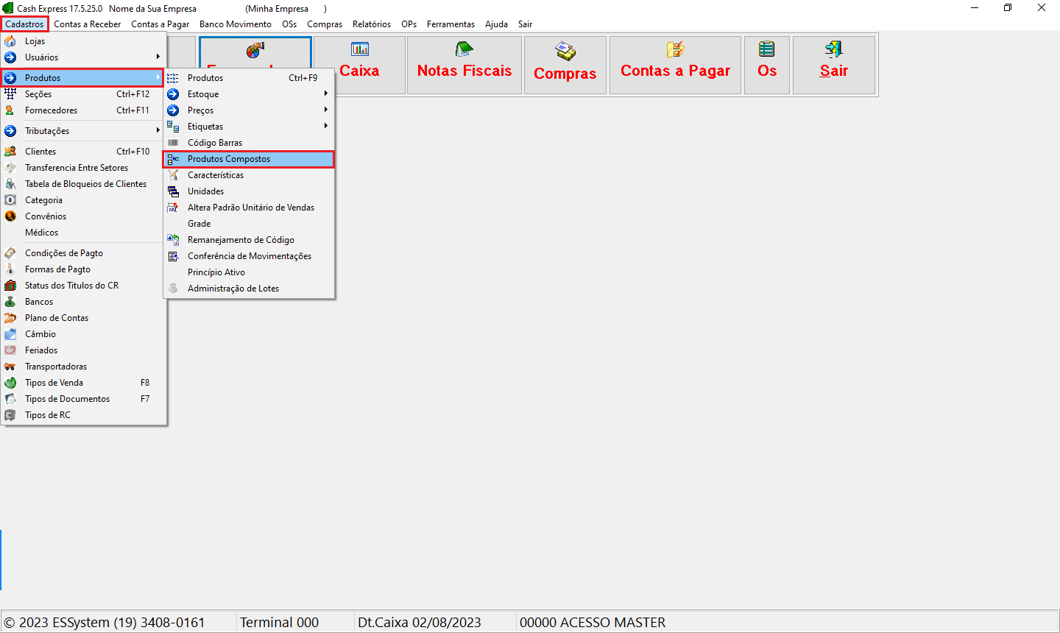Click the Clientes people icon
1060x633 pixels.
[x=10, y=152]
